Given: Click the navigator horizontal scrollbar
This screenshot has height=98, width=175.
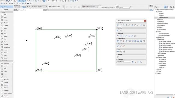Looking at the screenshot, I should 164,95.
